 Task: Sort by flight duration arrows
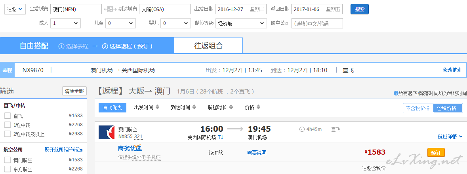point(231,107)
